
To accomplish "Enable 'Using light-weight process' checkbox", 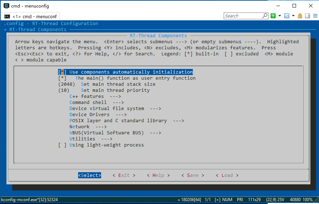I will pyautogui.click(x=62, y=145).
